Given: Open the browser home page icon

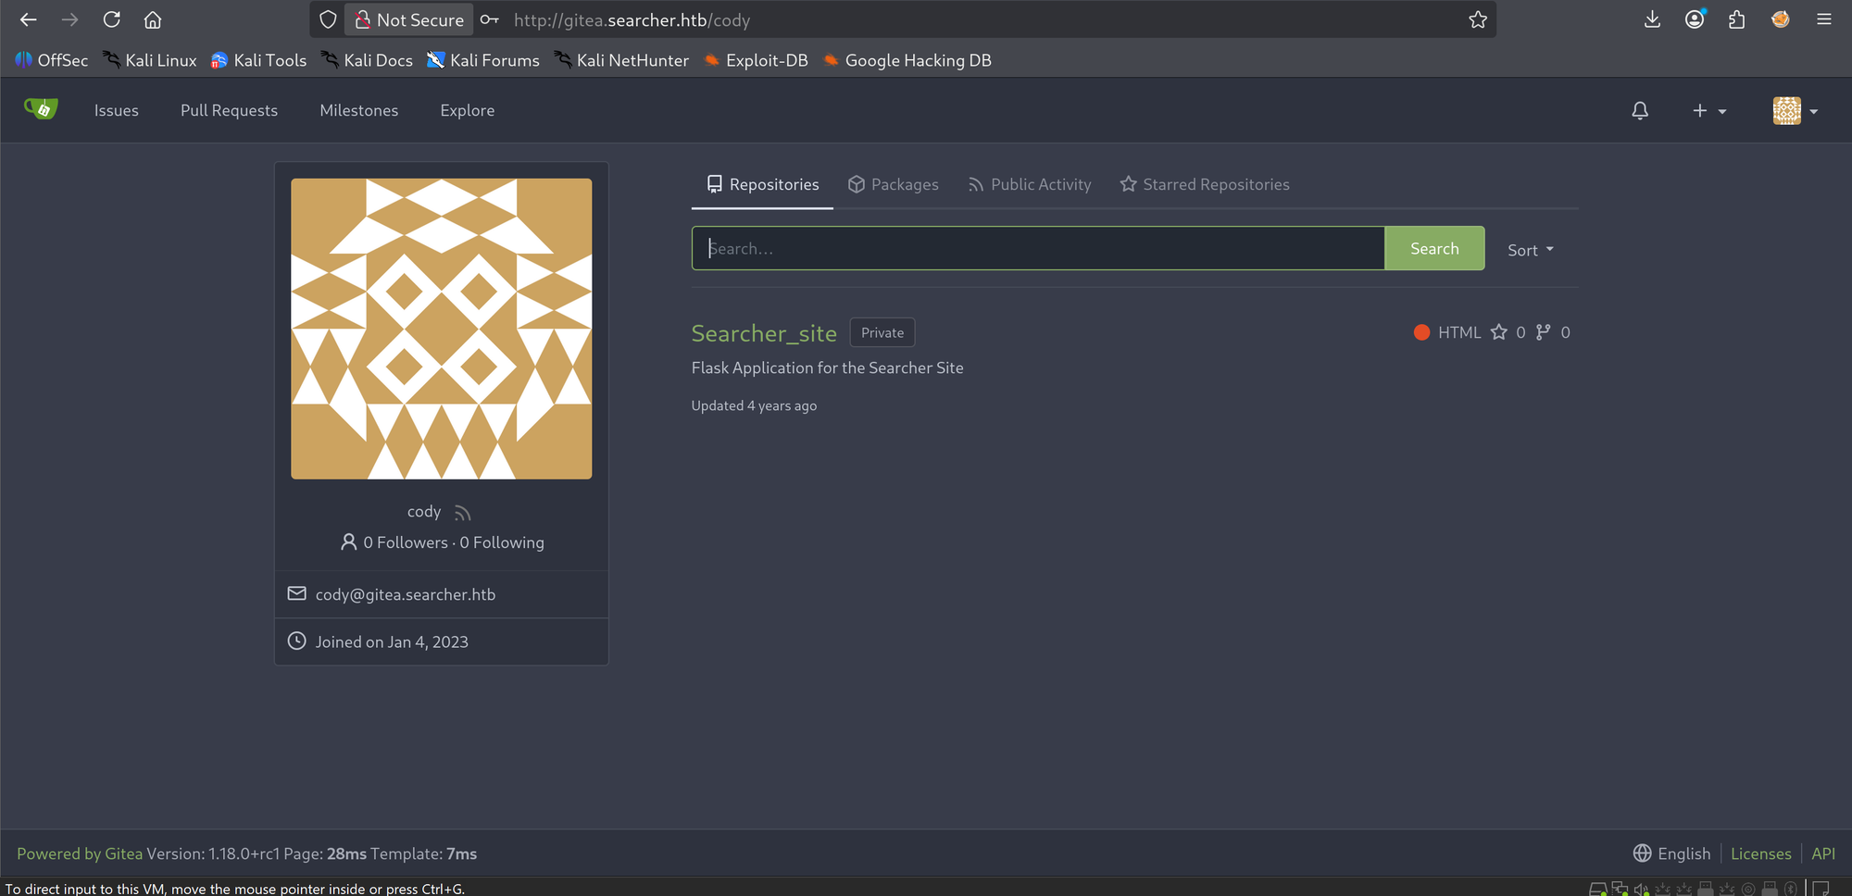Looking at the screenshot, I should tap(153, 19).
